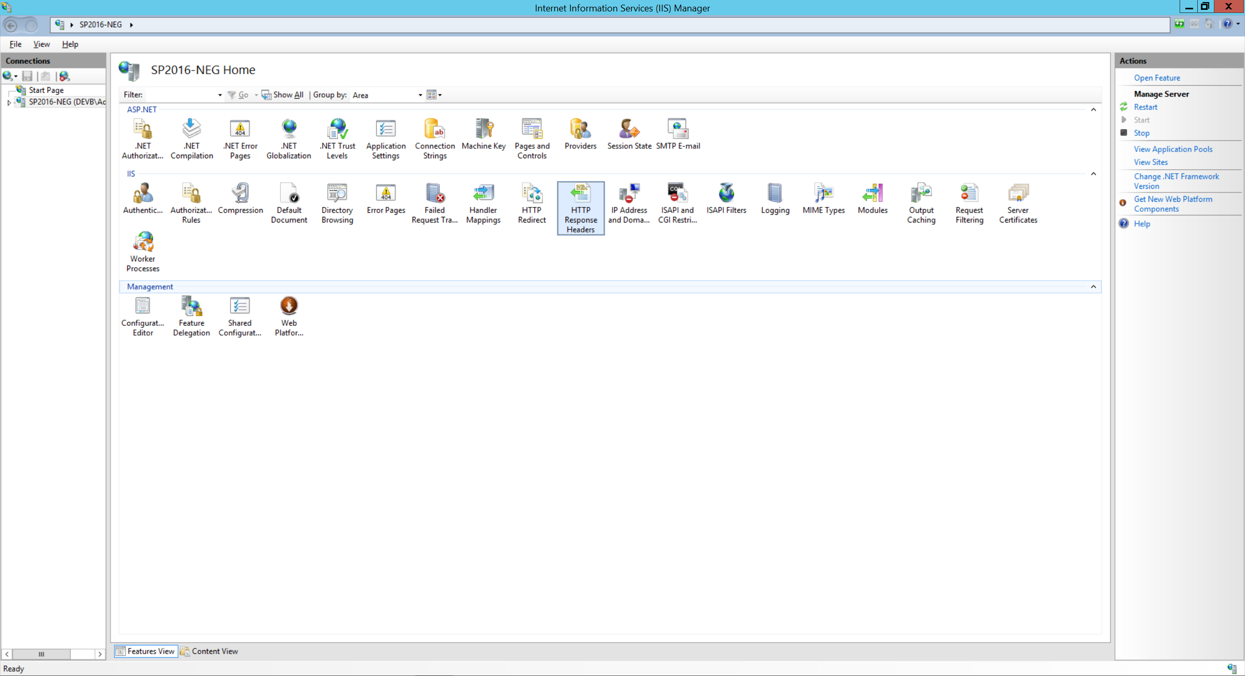Open IIS Authorization Rules feature
Viewport: 1245px width, 676px height.
(191, 203)
